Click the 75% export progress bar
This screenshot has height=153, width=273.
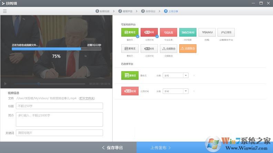tap(57, 49)
